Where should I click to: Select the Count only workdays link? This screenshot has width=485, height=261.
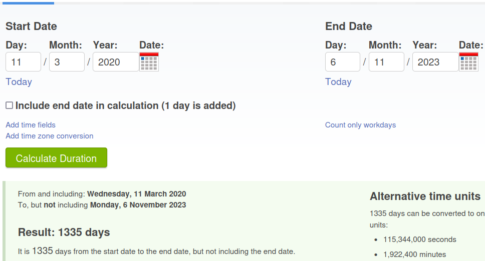(360, 125)
